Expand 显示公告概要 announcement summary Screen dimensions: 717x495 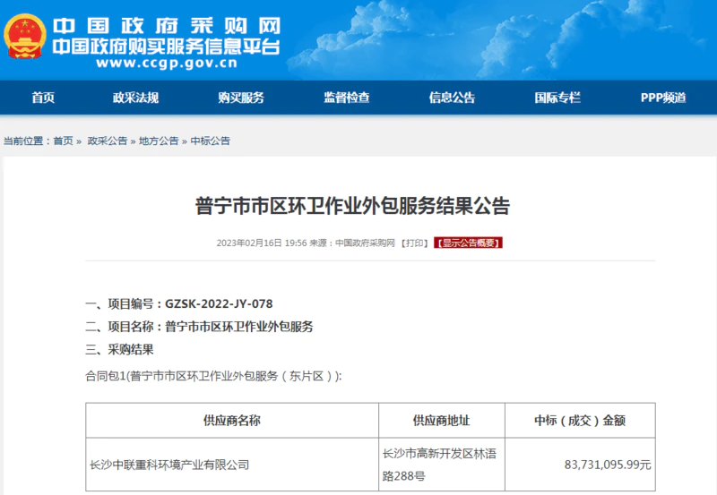point(469,243)
